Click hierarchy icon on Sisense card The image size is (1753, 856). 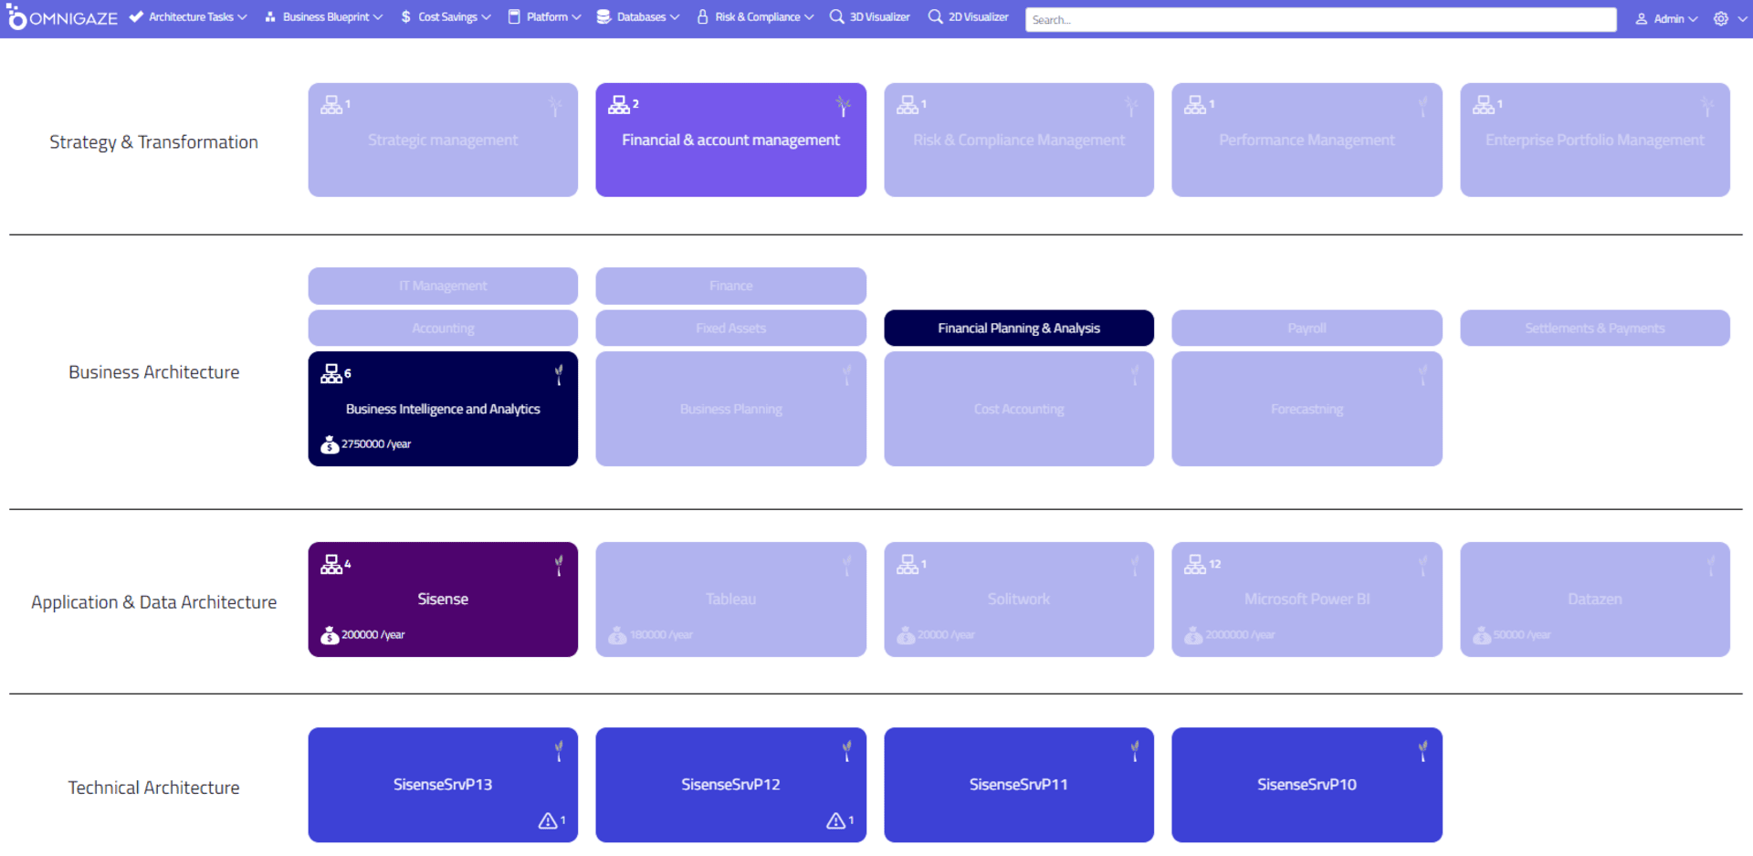coord(331,565)
